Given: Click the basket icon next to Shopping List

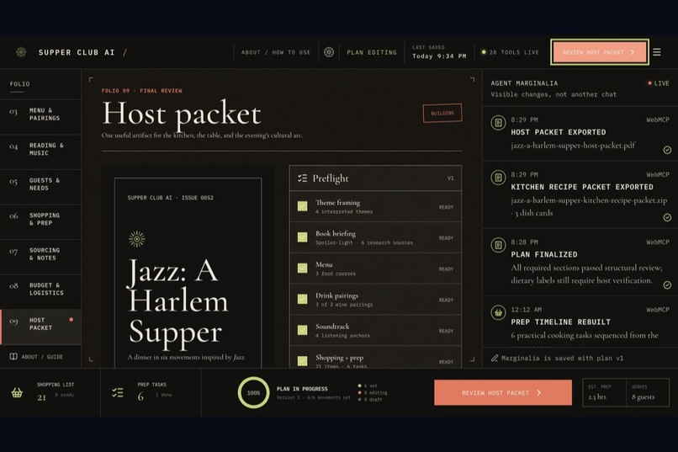Looking at the screenshot, I should point(17,393).
